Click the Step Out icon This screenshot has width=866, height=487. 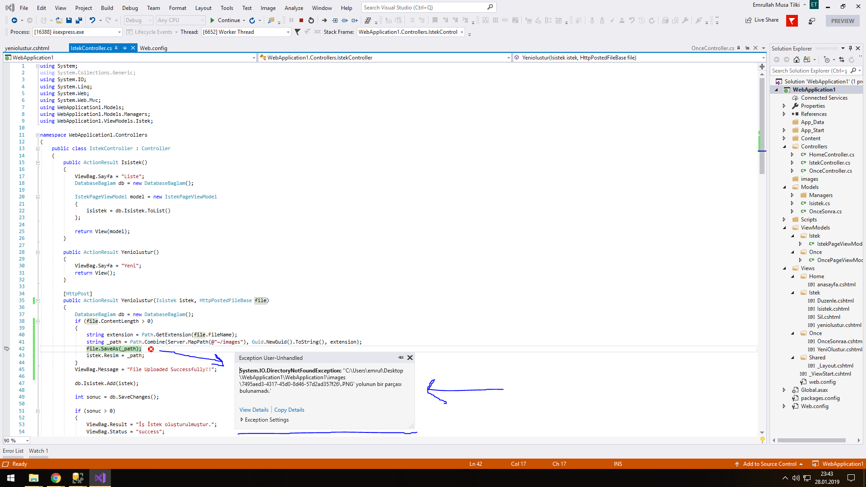click(355, 20)
